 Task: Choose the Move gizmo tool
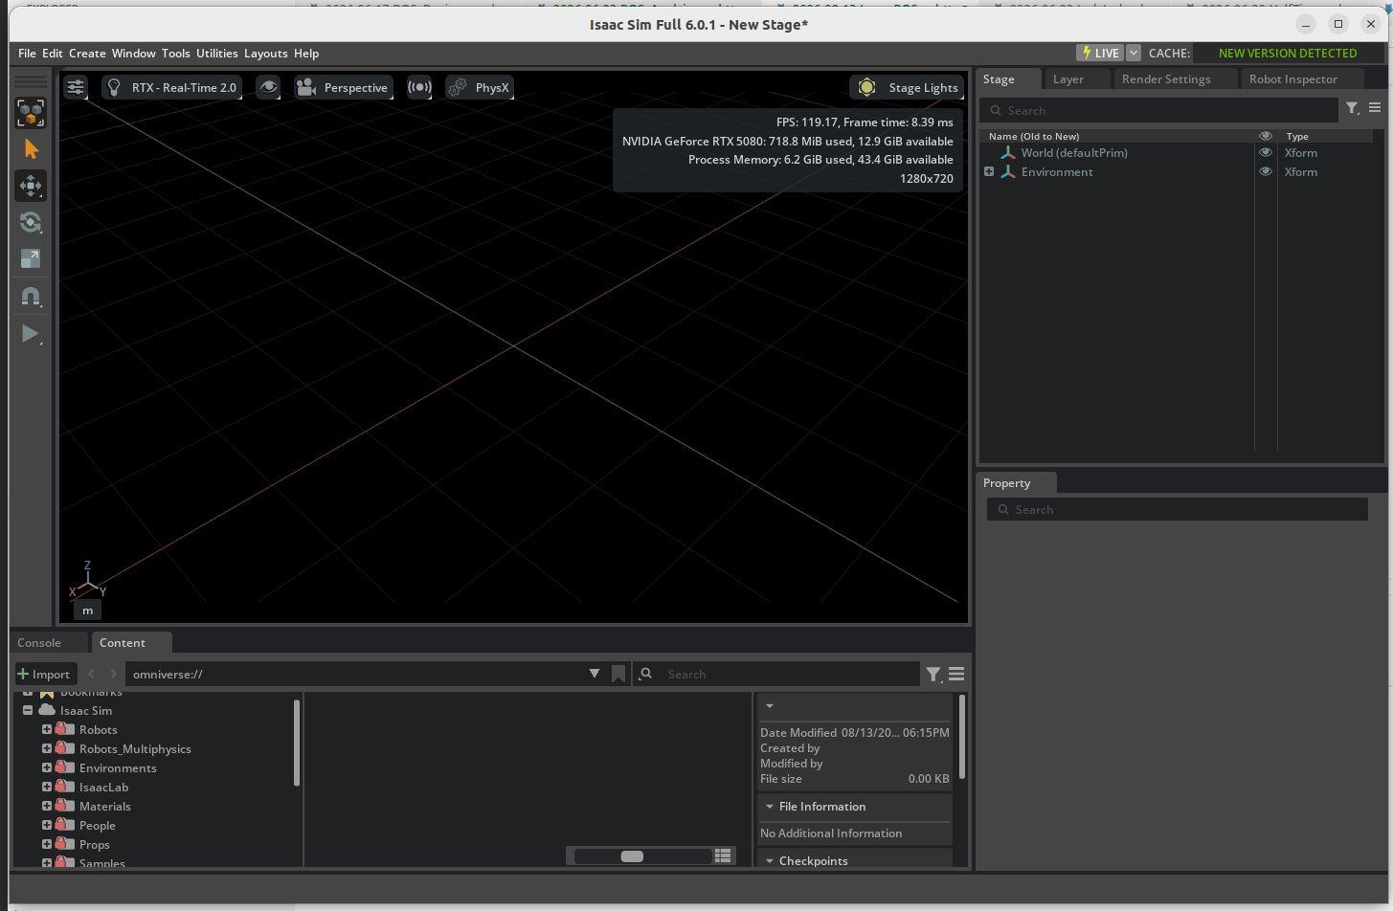coord(31,186)
